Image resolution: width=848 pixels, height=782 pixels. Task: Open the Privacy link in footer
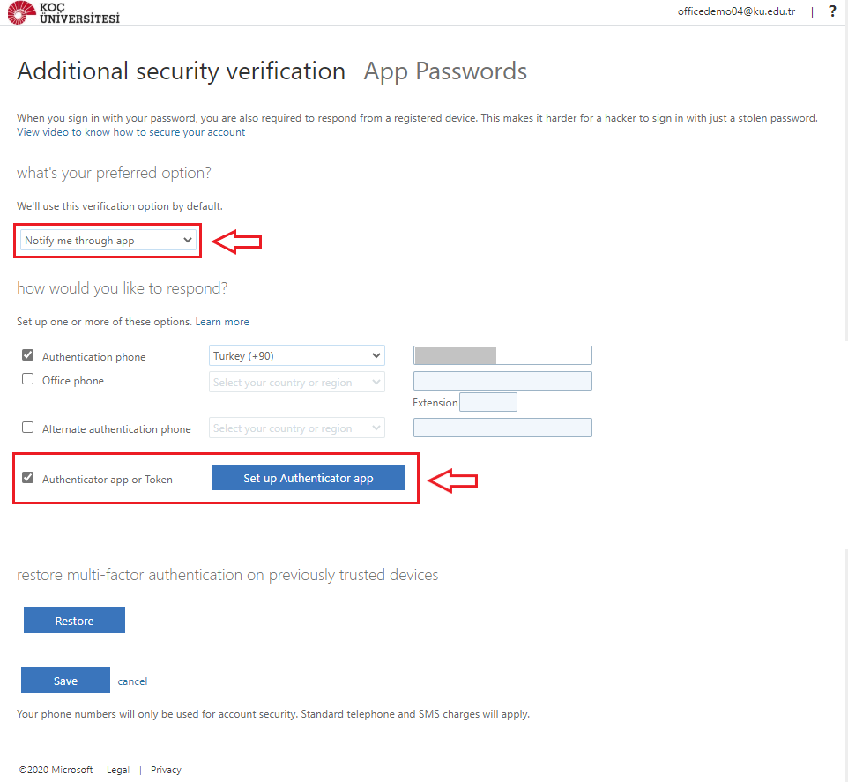[x=166, y=770]
